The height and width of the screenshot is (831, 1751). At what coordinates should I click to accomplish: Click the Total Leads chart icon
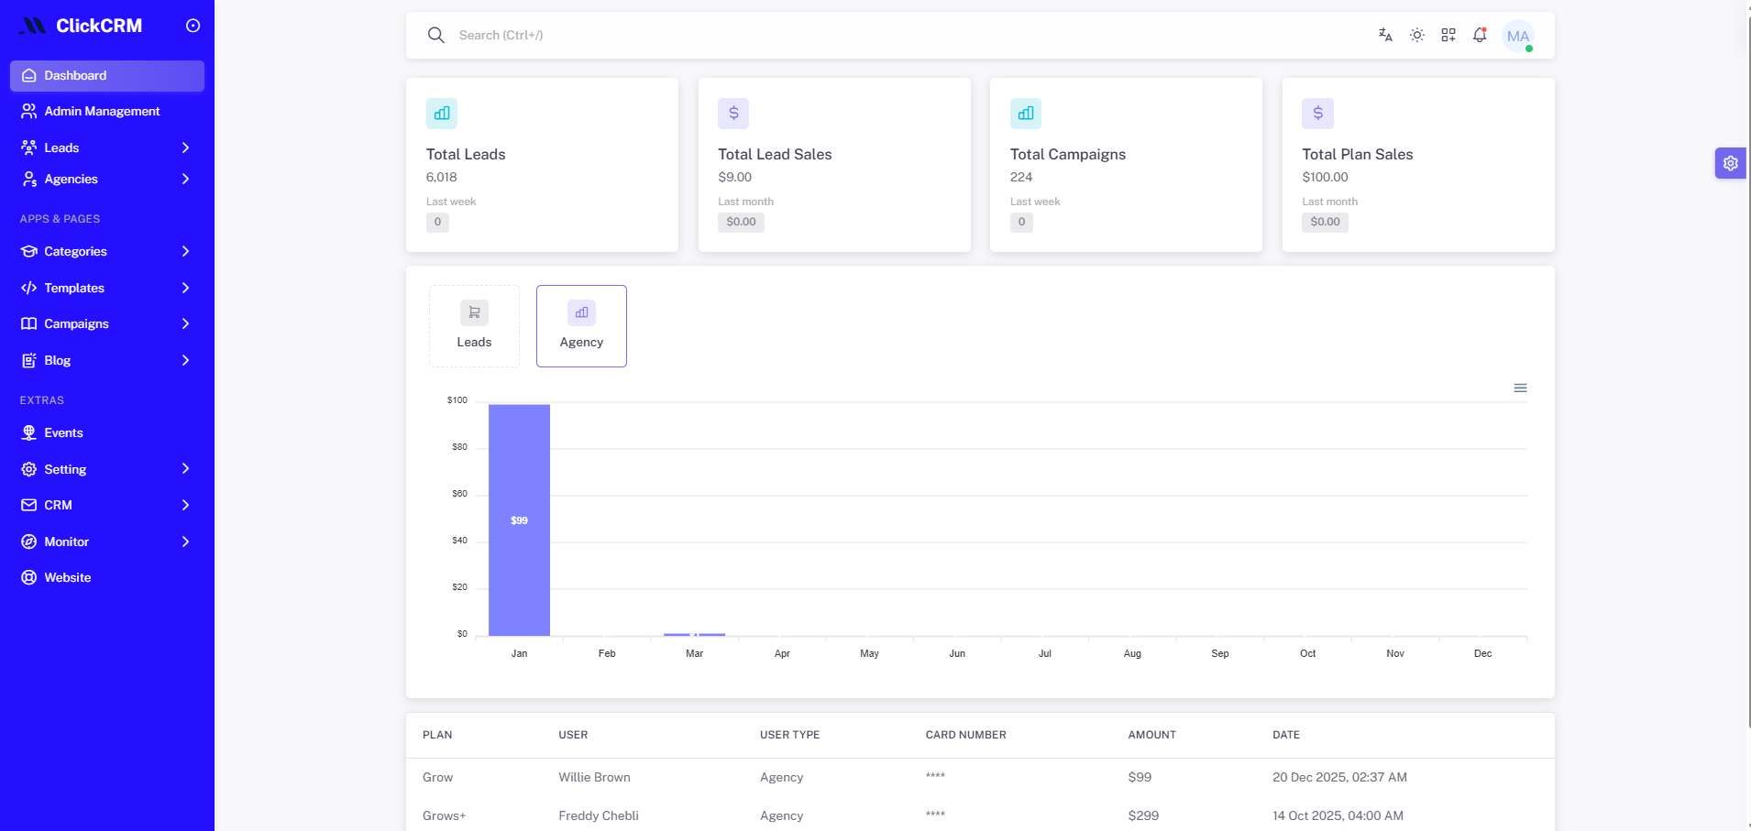coord(442,114)
